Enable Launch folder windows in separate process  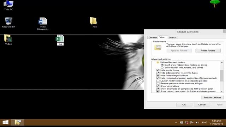(158, 81)
